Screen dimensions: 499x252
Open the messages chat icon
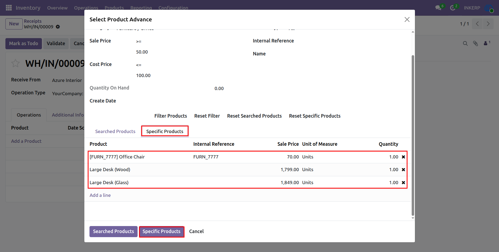tap(438, 8)
